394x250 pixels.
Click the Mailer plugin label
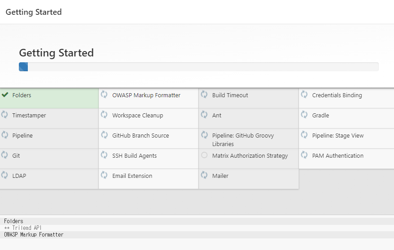220,176
